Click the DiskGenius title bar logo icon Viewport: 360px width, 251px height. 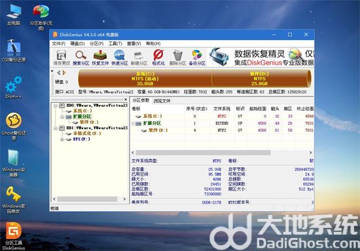click(55, 35)
